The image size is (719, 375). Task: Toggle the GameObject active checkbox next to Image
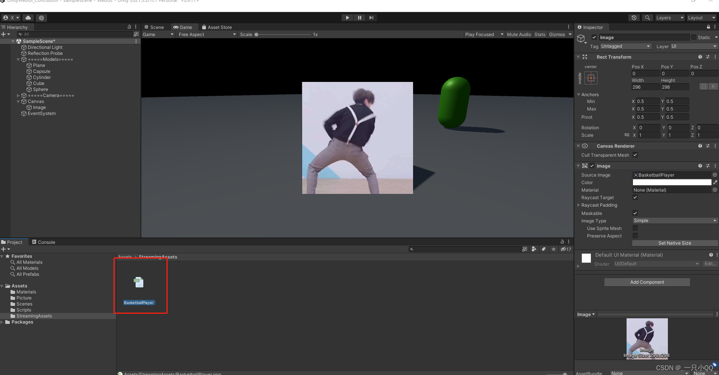click(x=594, y=37)
